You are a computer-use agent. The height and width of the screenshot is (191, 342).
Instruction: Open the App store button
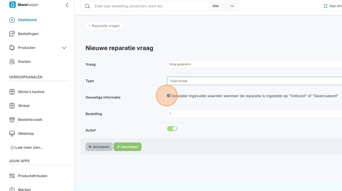pos(332,6)
